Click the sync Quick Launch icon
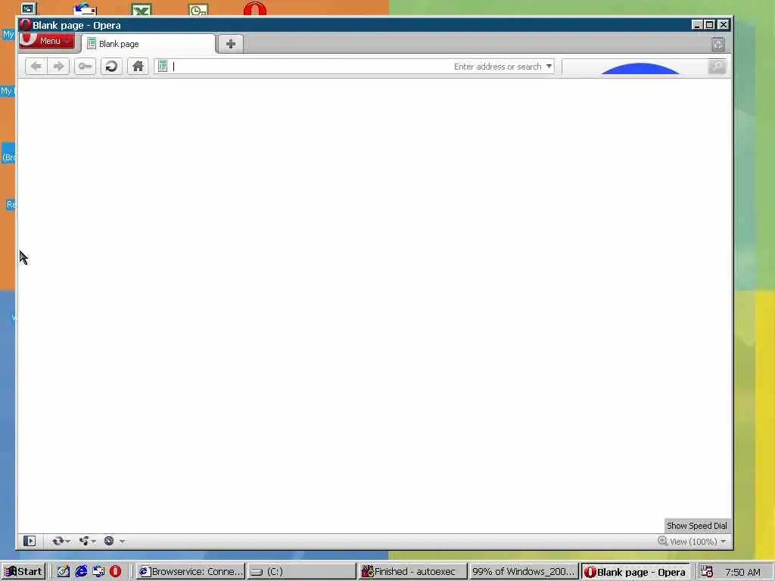 [x=98, y=572]
